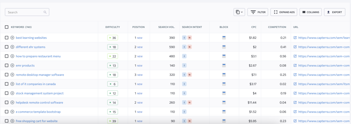Screen dimensions: 351x124
Task: Select checkbox for list of it companies in canada
Action: [x=7, y=84]
